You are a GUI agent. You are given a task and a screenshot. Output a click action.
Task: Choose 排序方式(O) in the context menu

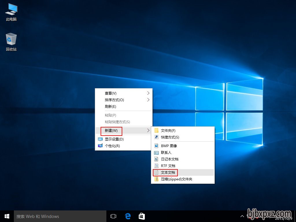(x=124, y=100)
